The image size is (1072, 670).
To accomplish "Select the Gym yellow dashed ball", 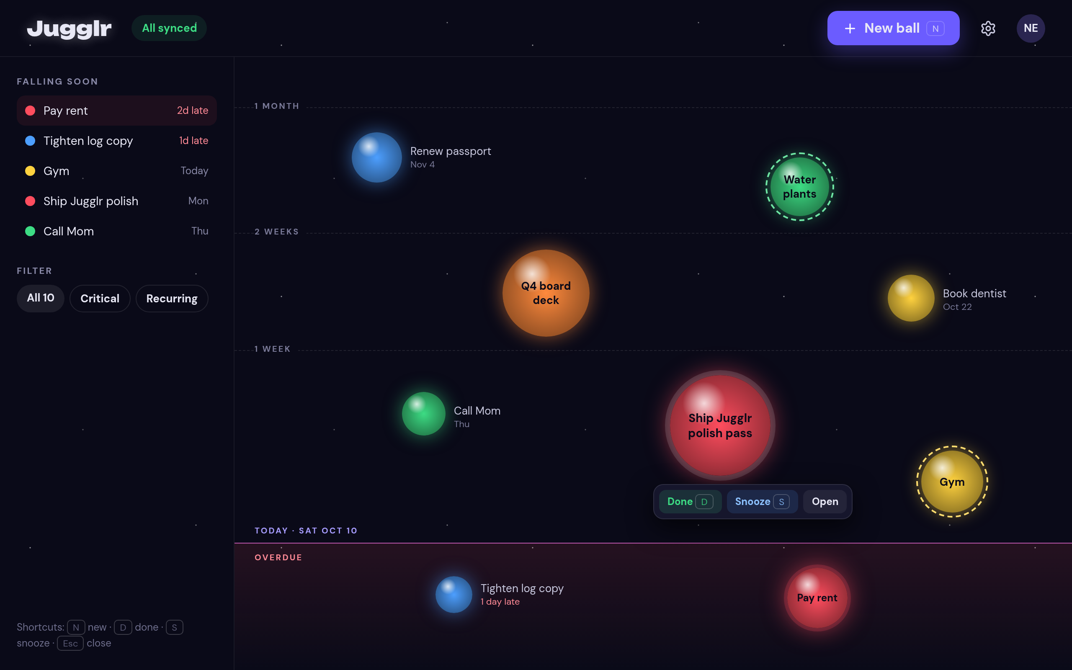I will coord(952,481).
